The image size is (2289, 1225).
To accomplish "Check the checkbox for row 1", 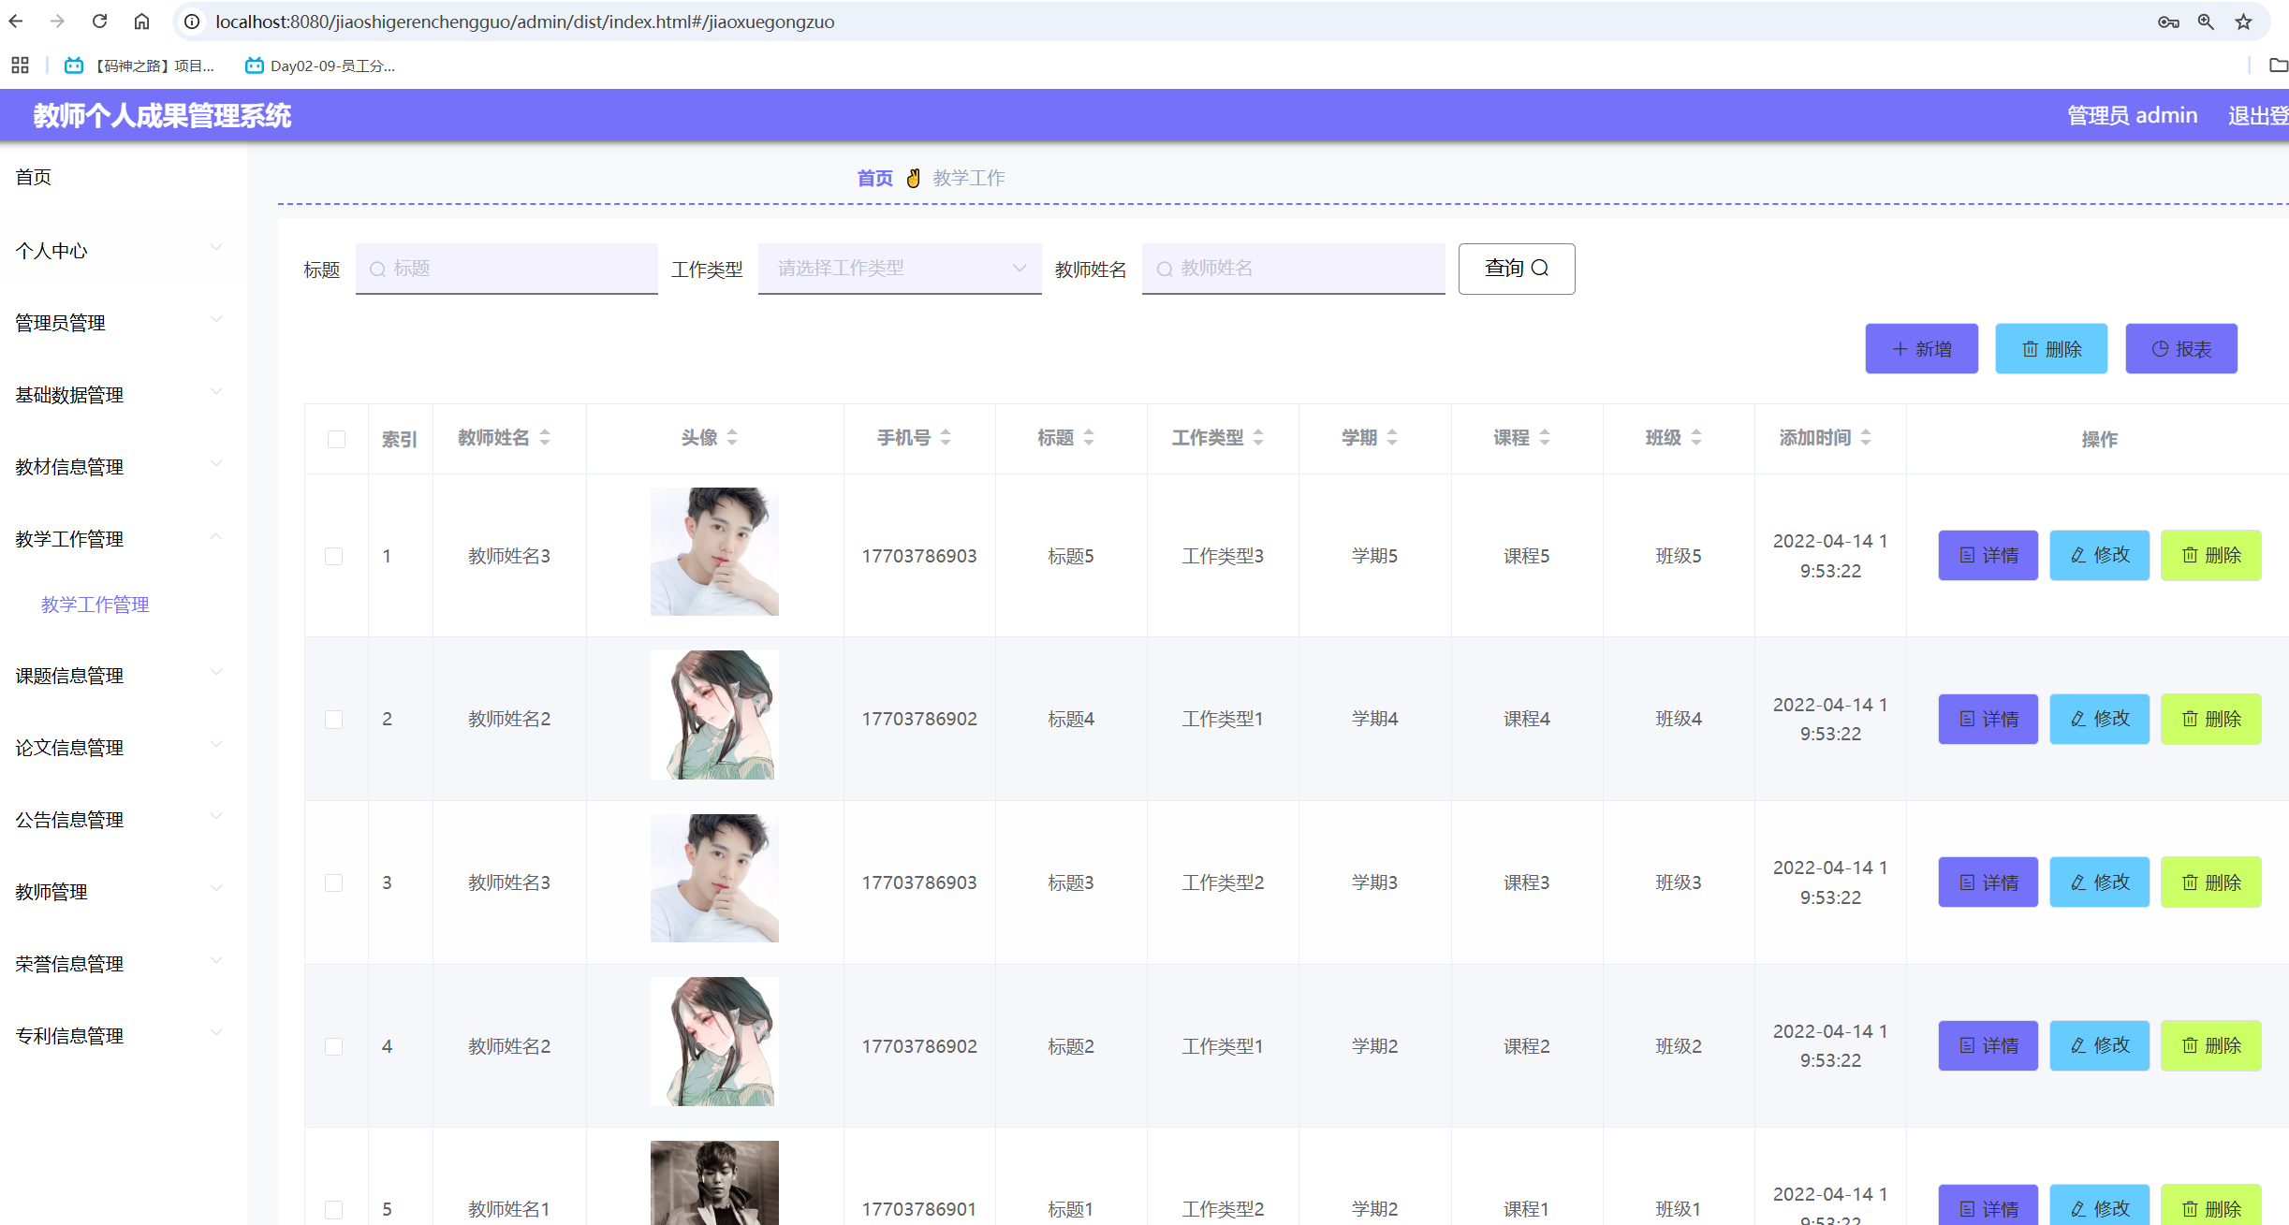I will click(x=334, y=556).
